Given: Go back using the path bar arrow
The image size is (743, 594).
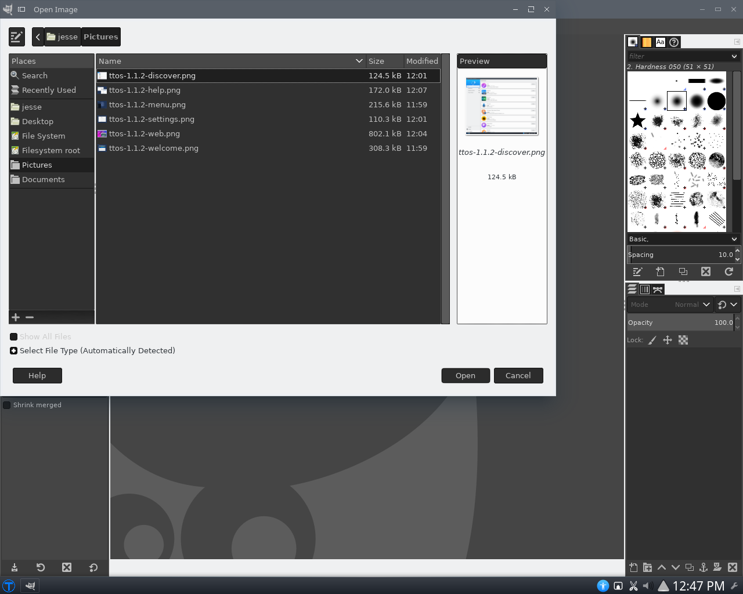Looking at the screenshot, I should tap(38, 37).
